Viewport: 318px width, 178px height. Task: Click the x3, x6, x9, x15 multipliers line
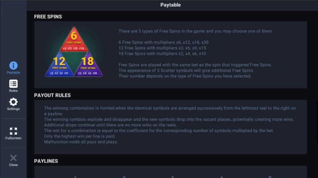tap(163, 48)
